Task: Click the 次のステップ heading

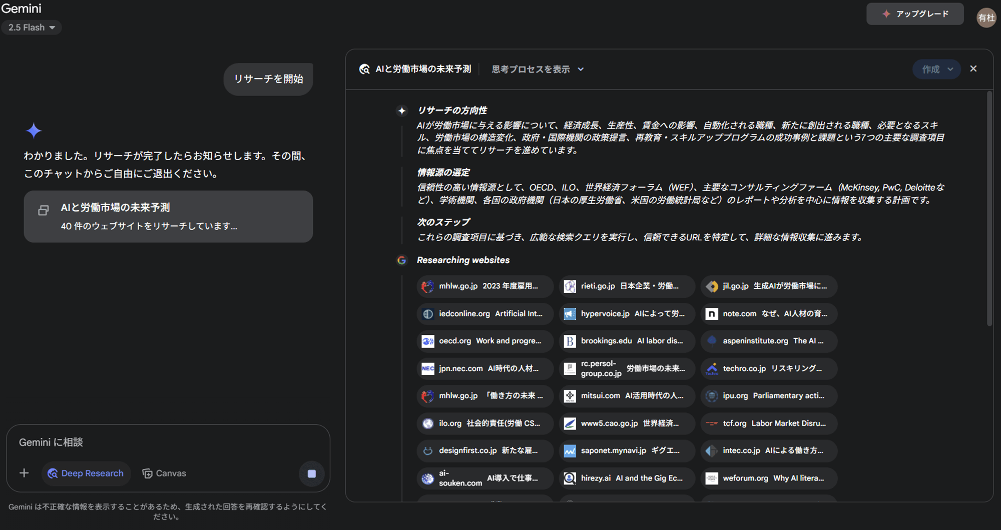Action: (x=443, y=222)
